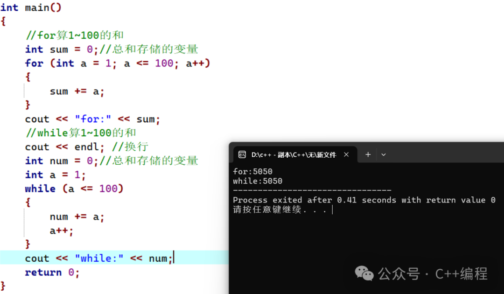
Task: Click the '//while算1~100的和' comment
Action: click(x=80, y=133)
